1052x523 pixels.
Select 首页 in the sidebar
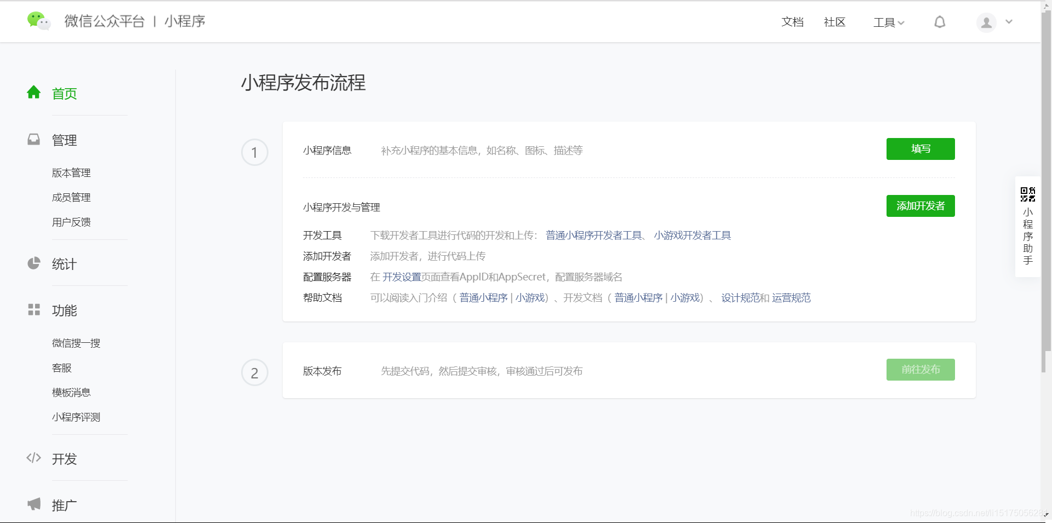coord(64,94)
